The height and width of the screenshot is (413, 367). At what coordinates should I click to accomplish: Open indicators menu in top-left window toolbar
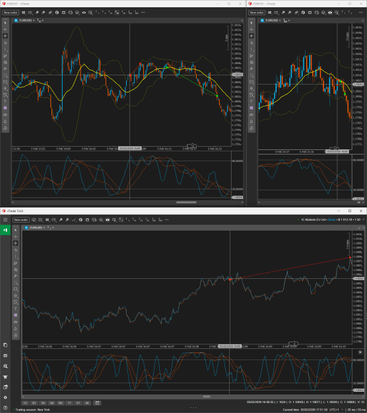57,13
